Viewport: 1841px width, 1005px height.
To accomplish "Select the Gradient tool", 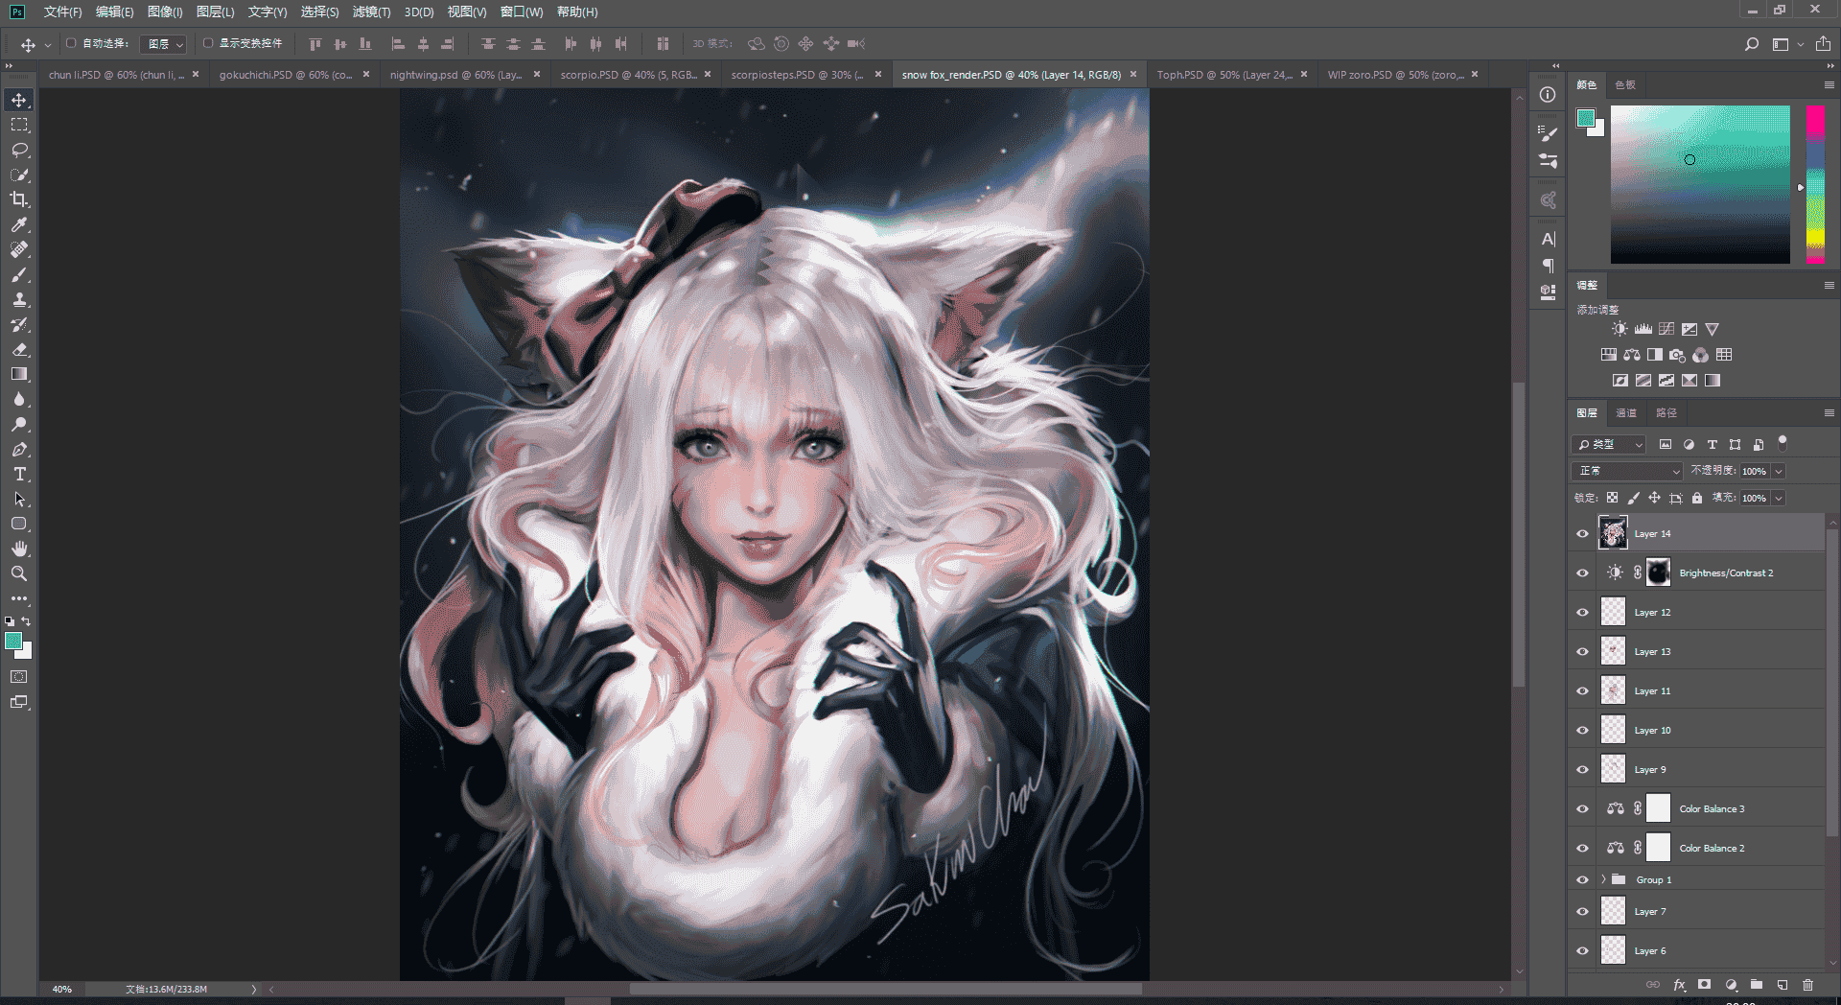I will pyautogui.click(x=19, y=374).
